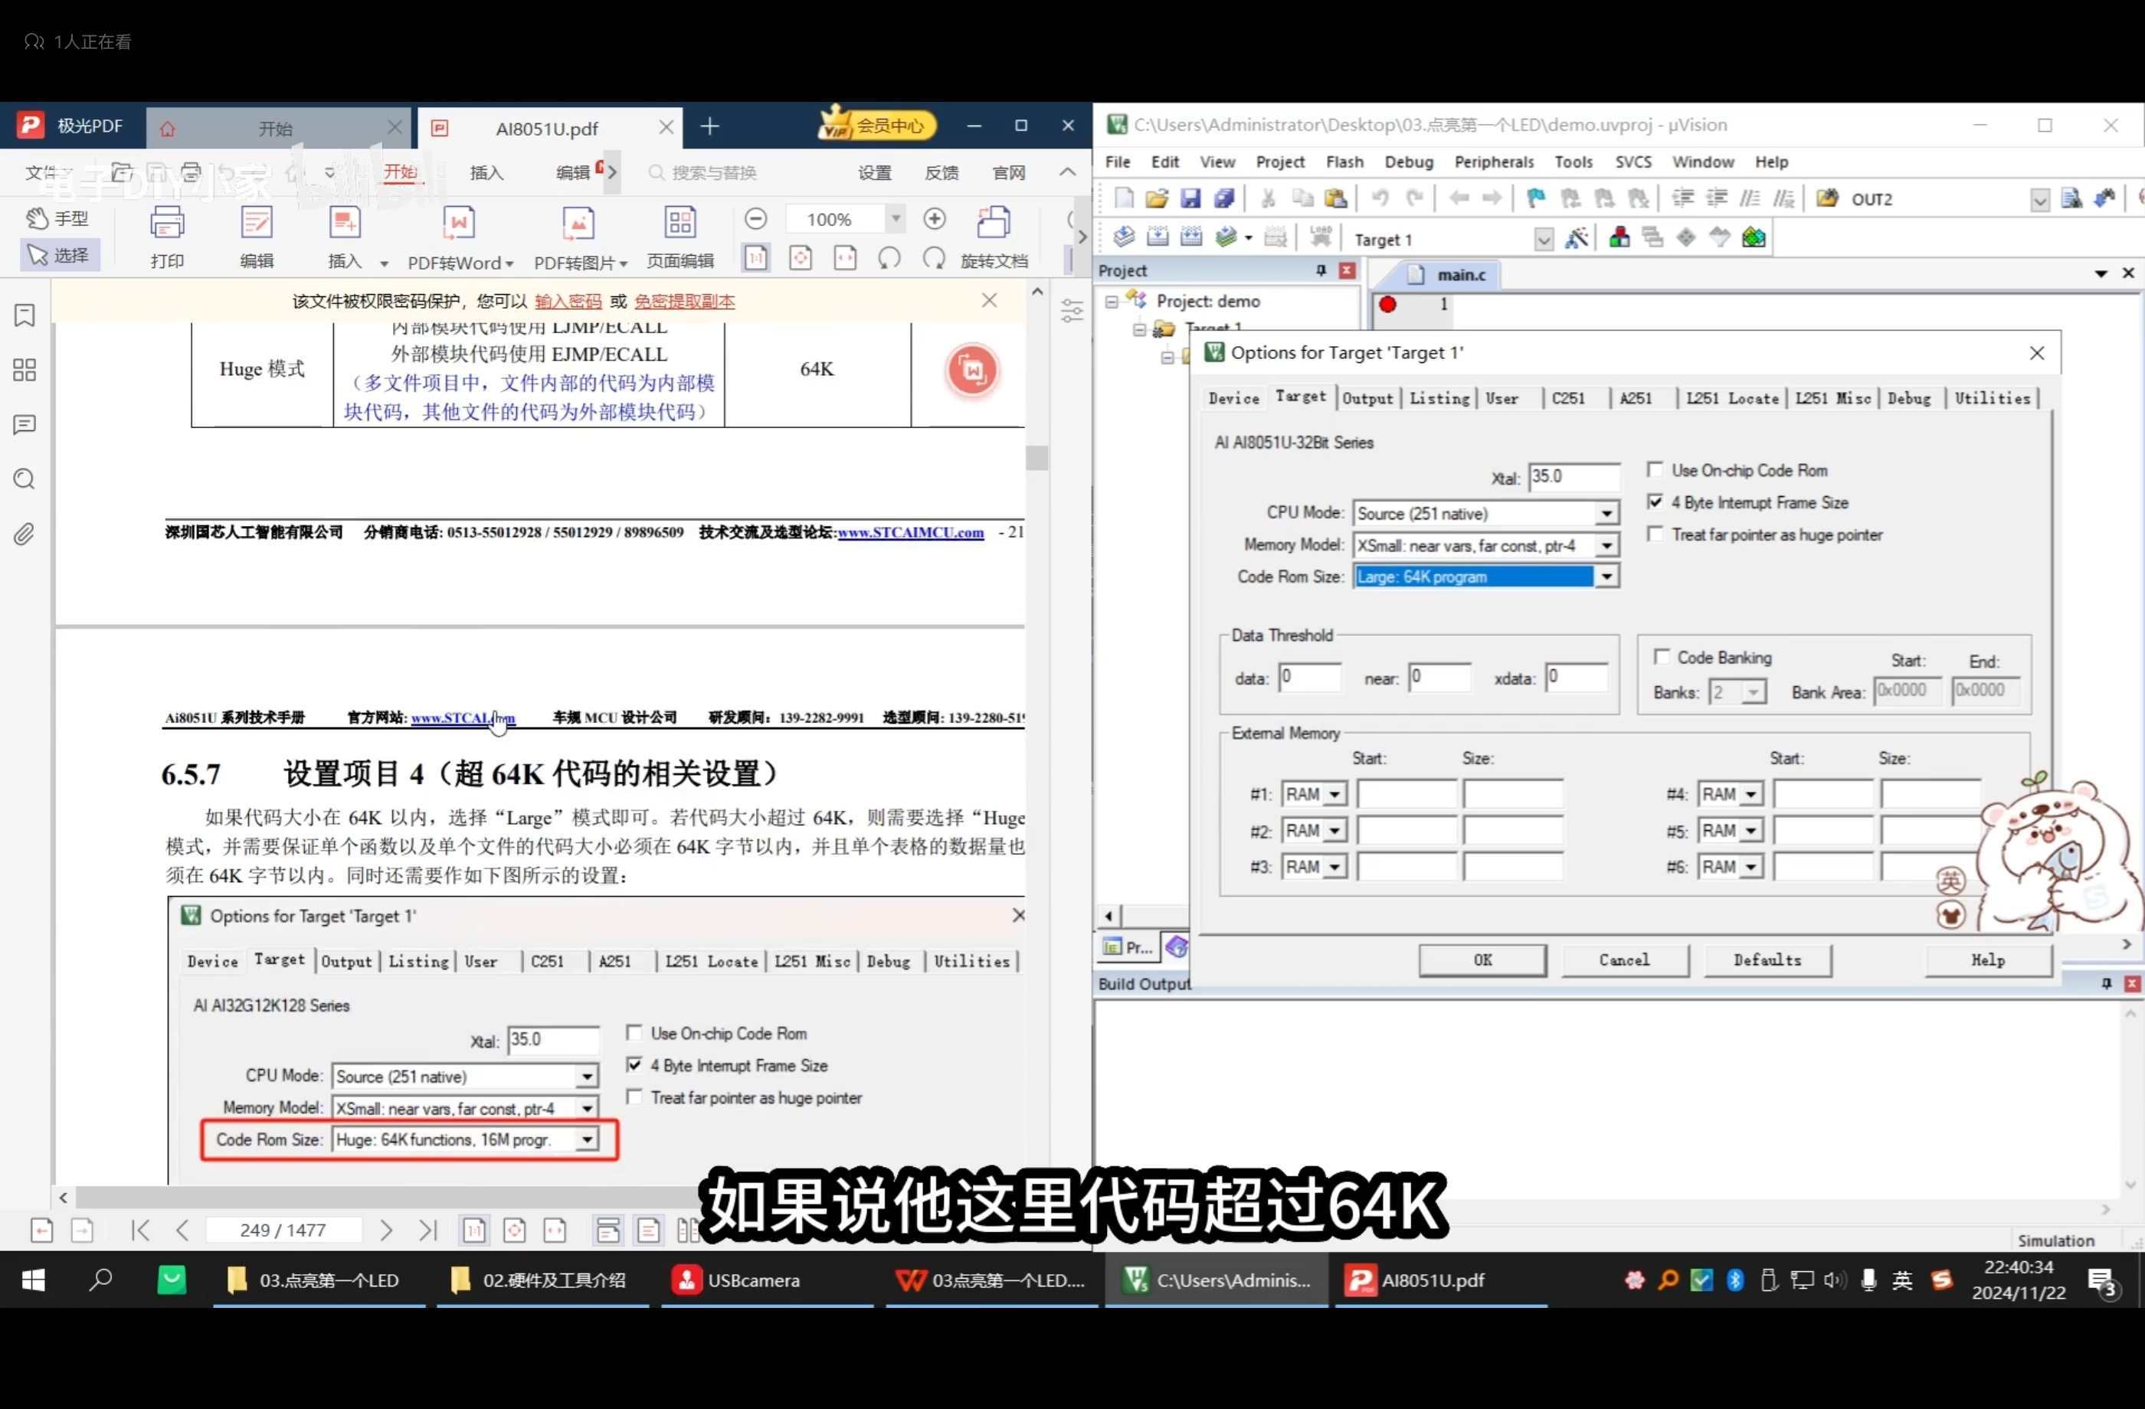The height and width of the screenshot is (1409, 2145).
Task: Rotate the PDF with the counterclockwise rotate icon
Action: [x=889, y=257]
